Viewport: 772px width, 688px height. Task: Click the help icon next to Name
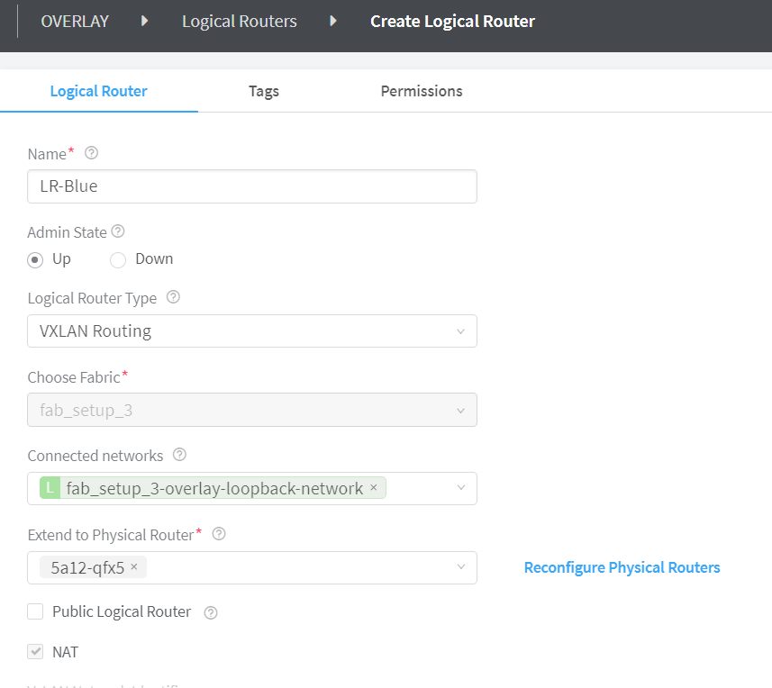(x=91, y=153)
